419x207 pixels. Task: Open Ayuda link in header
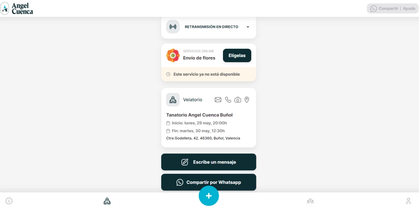(409, 9)
